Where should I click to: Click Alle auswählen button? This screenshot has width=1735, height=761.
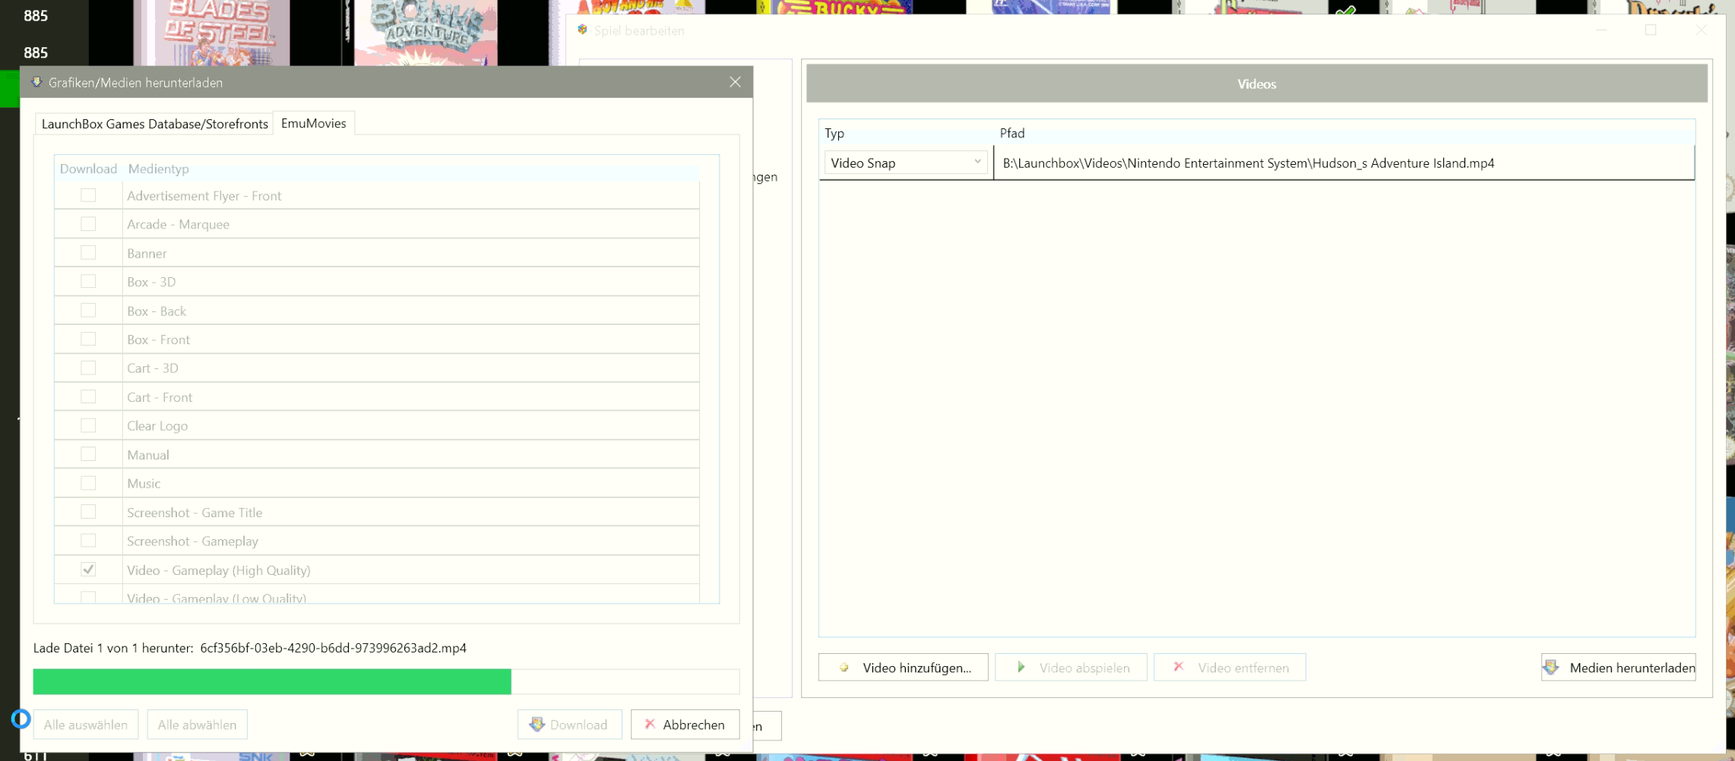[86, 725]
